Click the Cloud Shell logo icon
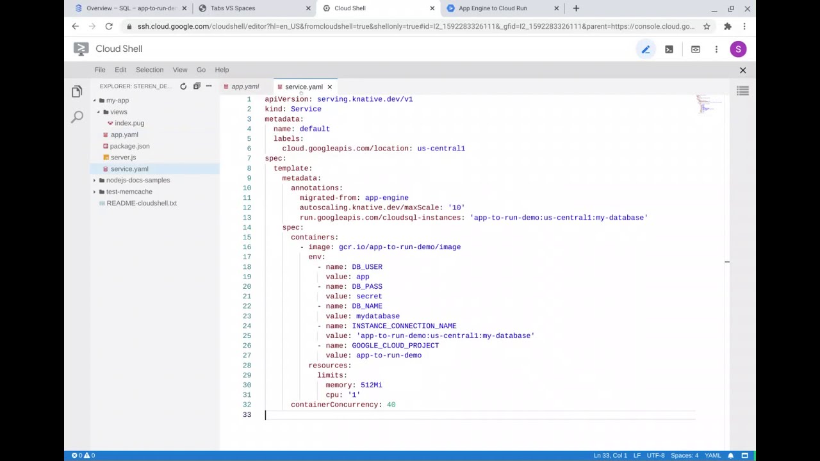The image size is (820, 461). (x=81, y=49)
